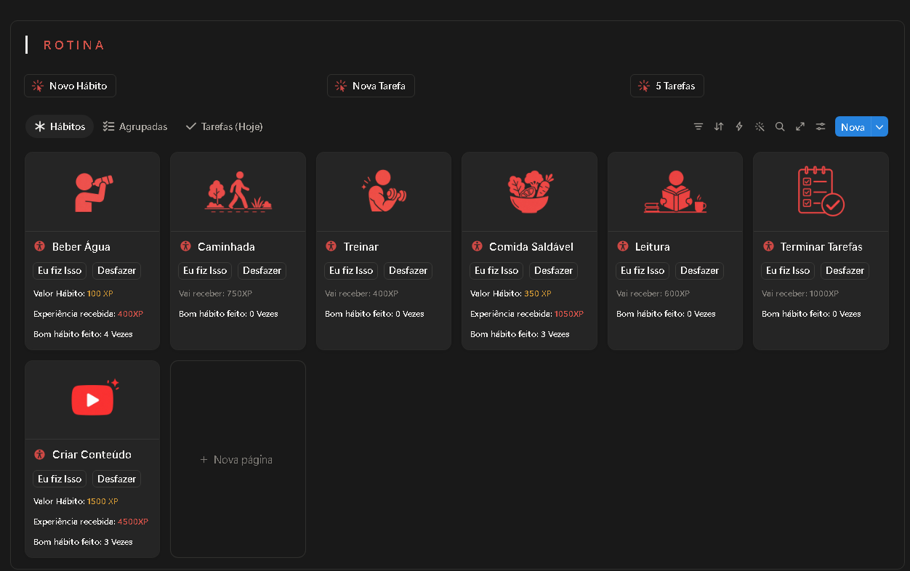The image size is (910, 571).
Task: Click Eu fiz Isso on Criar Conteúdo card
Action: coord(60,479)
